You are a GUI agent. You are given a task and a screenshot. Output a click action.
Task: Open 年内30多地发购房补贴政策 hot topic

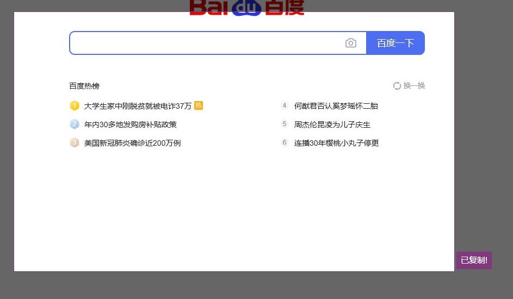pos(131,124)
